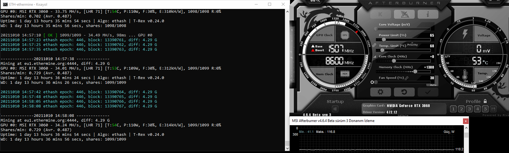Click the Memory Clock slider handle
509x153 pixels.
tap(415, 72)
